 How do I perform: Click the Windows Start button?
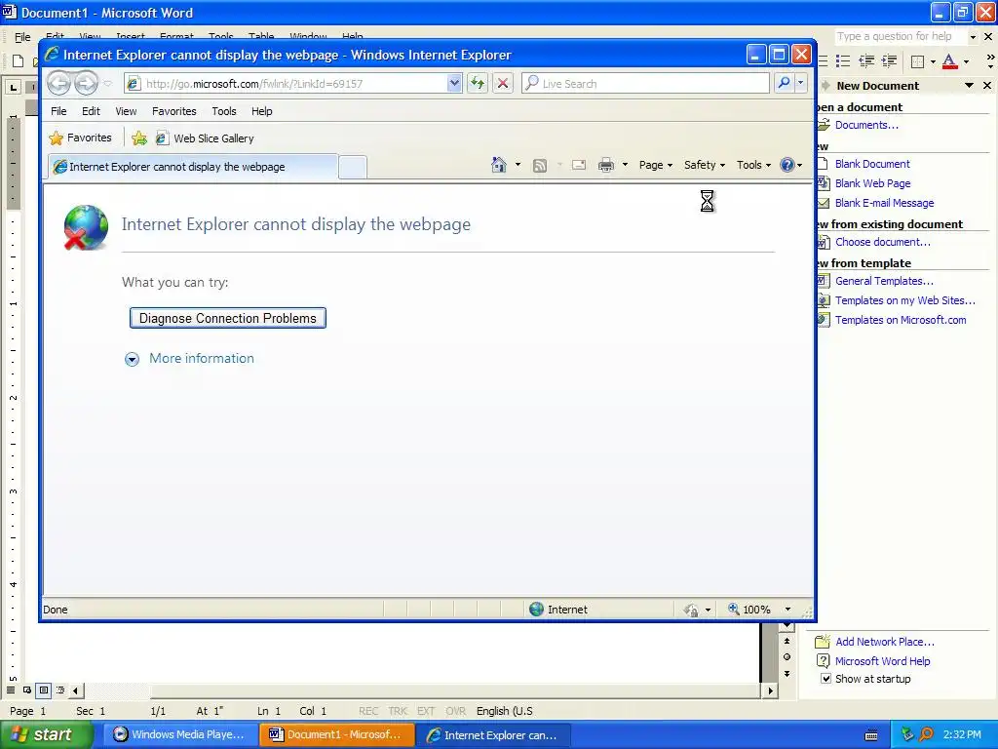(x=47, y=734)
